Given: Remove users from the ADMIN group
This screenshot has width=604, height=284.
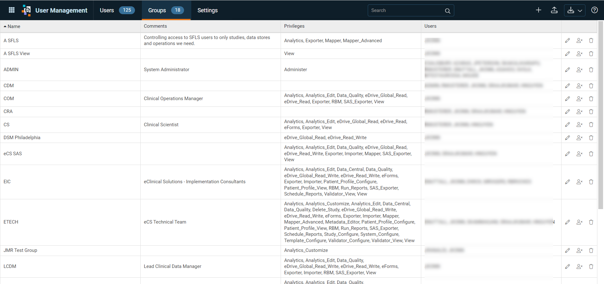Looking at the screenshot, I should (579, 70).
